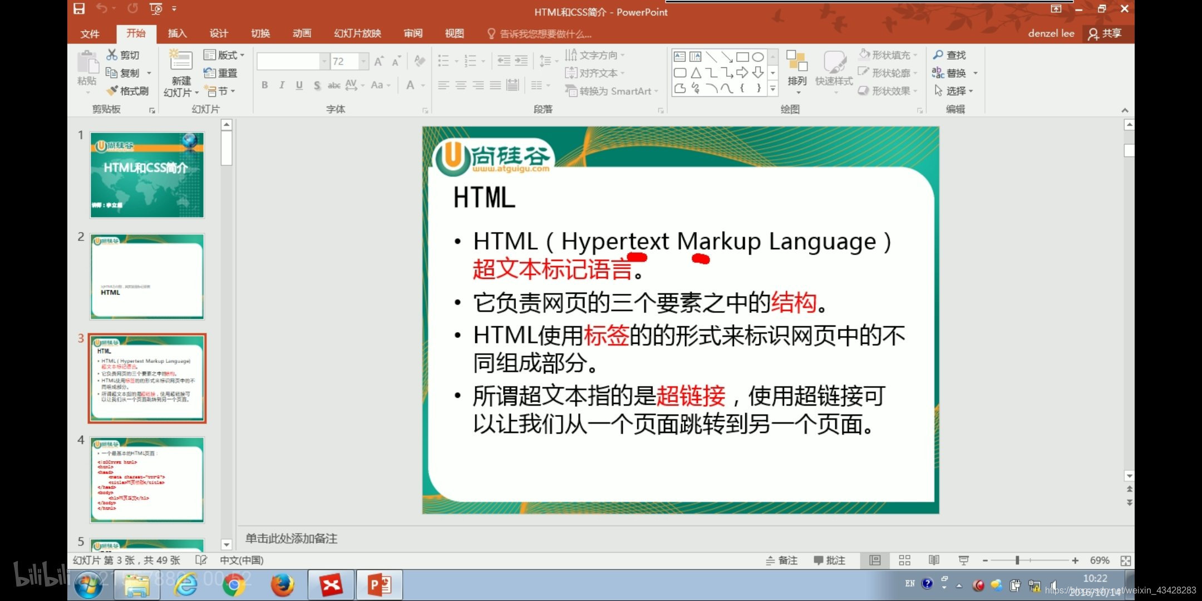
Task: Switch to slide sorter view icon
Action: point(905,560)
